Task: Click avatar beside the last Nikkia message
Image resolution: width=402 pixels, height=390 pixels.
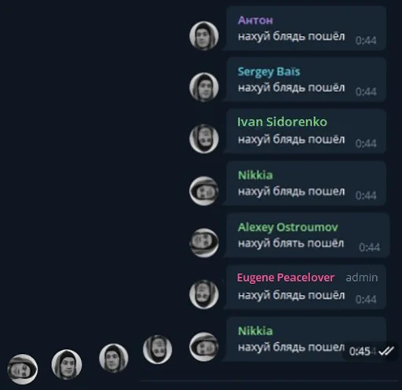Action: [204, 347]
